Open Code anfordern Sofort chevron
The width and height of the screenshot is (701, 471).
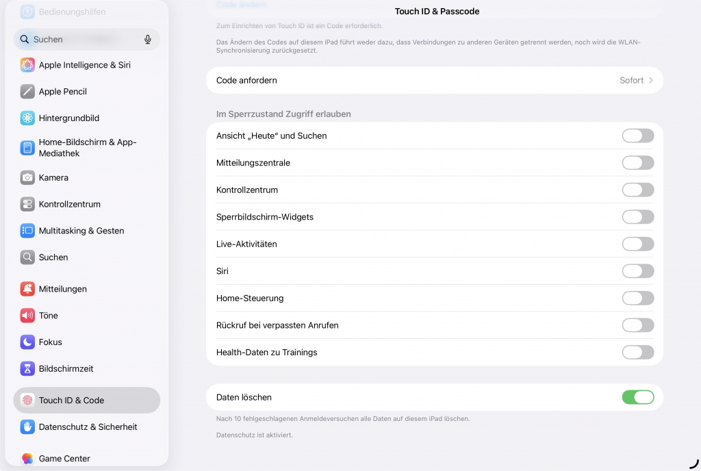pyautogui.click(x=650, y=81)
